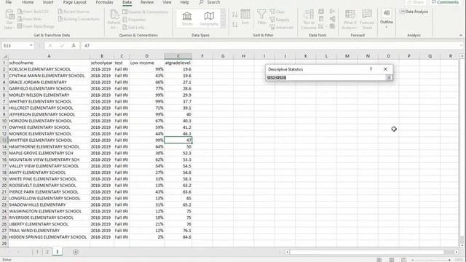Click the horizontal scrollbar track

[x=367, y=253]
